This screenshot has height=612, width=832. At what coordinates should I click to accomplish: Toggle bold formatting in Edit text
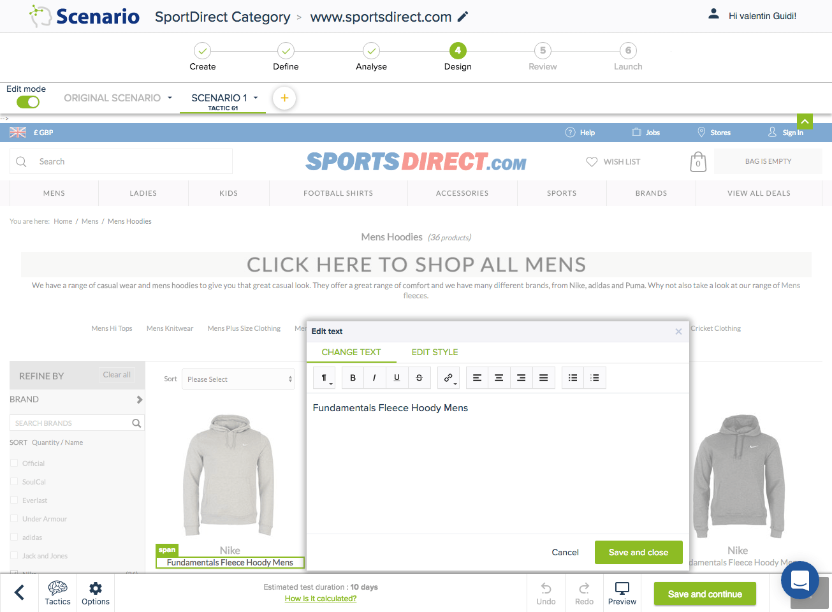coord(353,378)
